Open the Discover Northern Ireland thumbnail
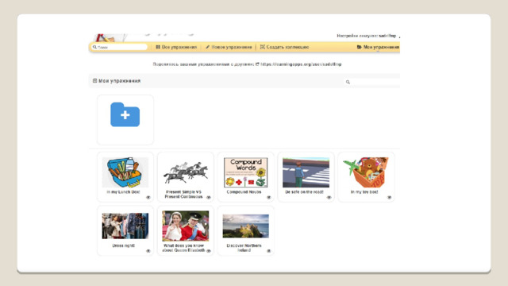Viewport: 508px width, 286px height. point(245,226)
